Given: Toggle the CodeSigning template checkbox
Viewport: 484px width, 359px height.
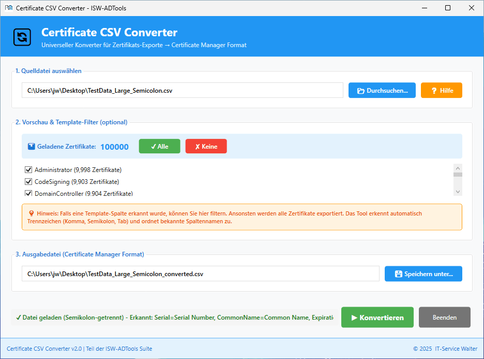Looking at the screenshot, I should (x=28, y=182).
